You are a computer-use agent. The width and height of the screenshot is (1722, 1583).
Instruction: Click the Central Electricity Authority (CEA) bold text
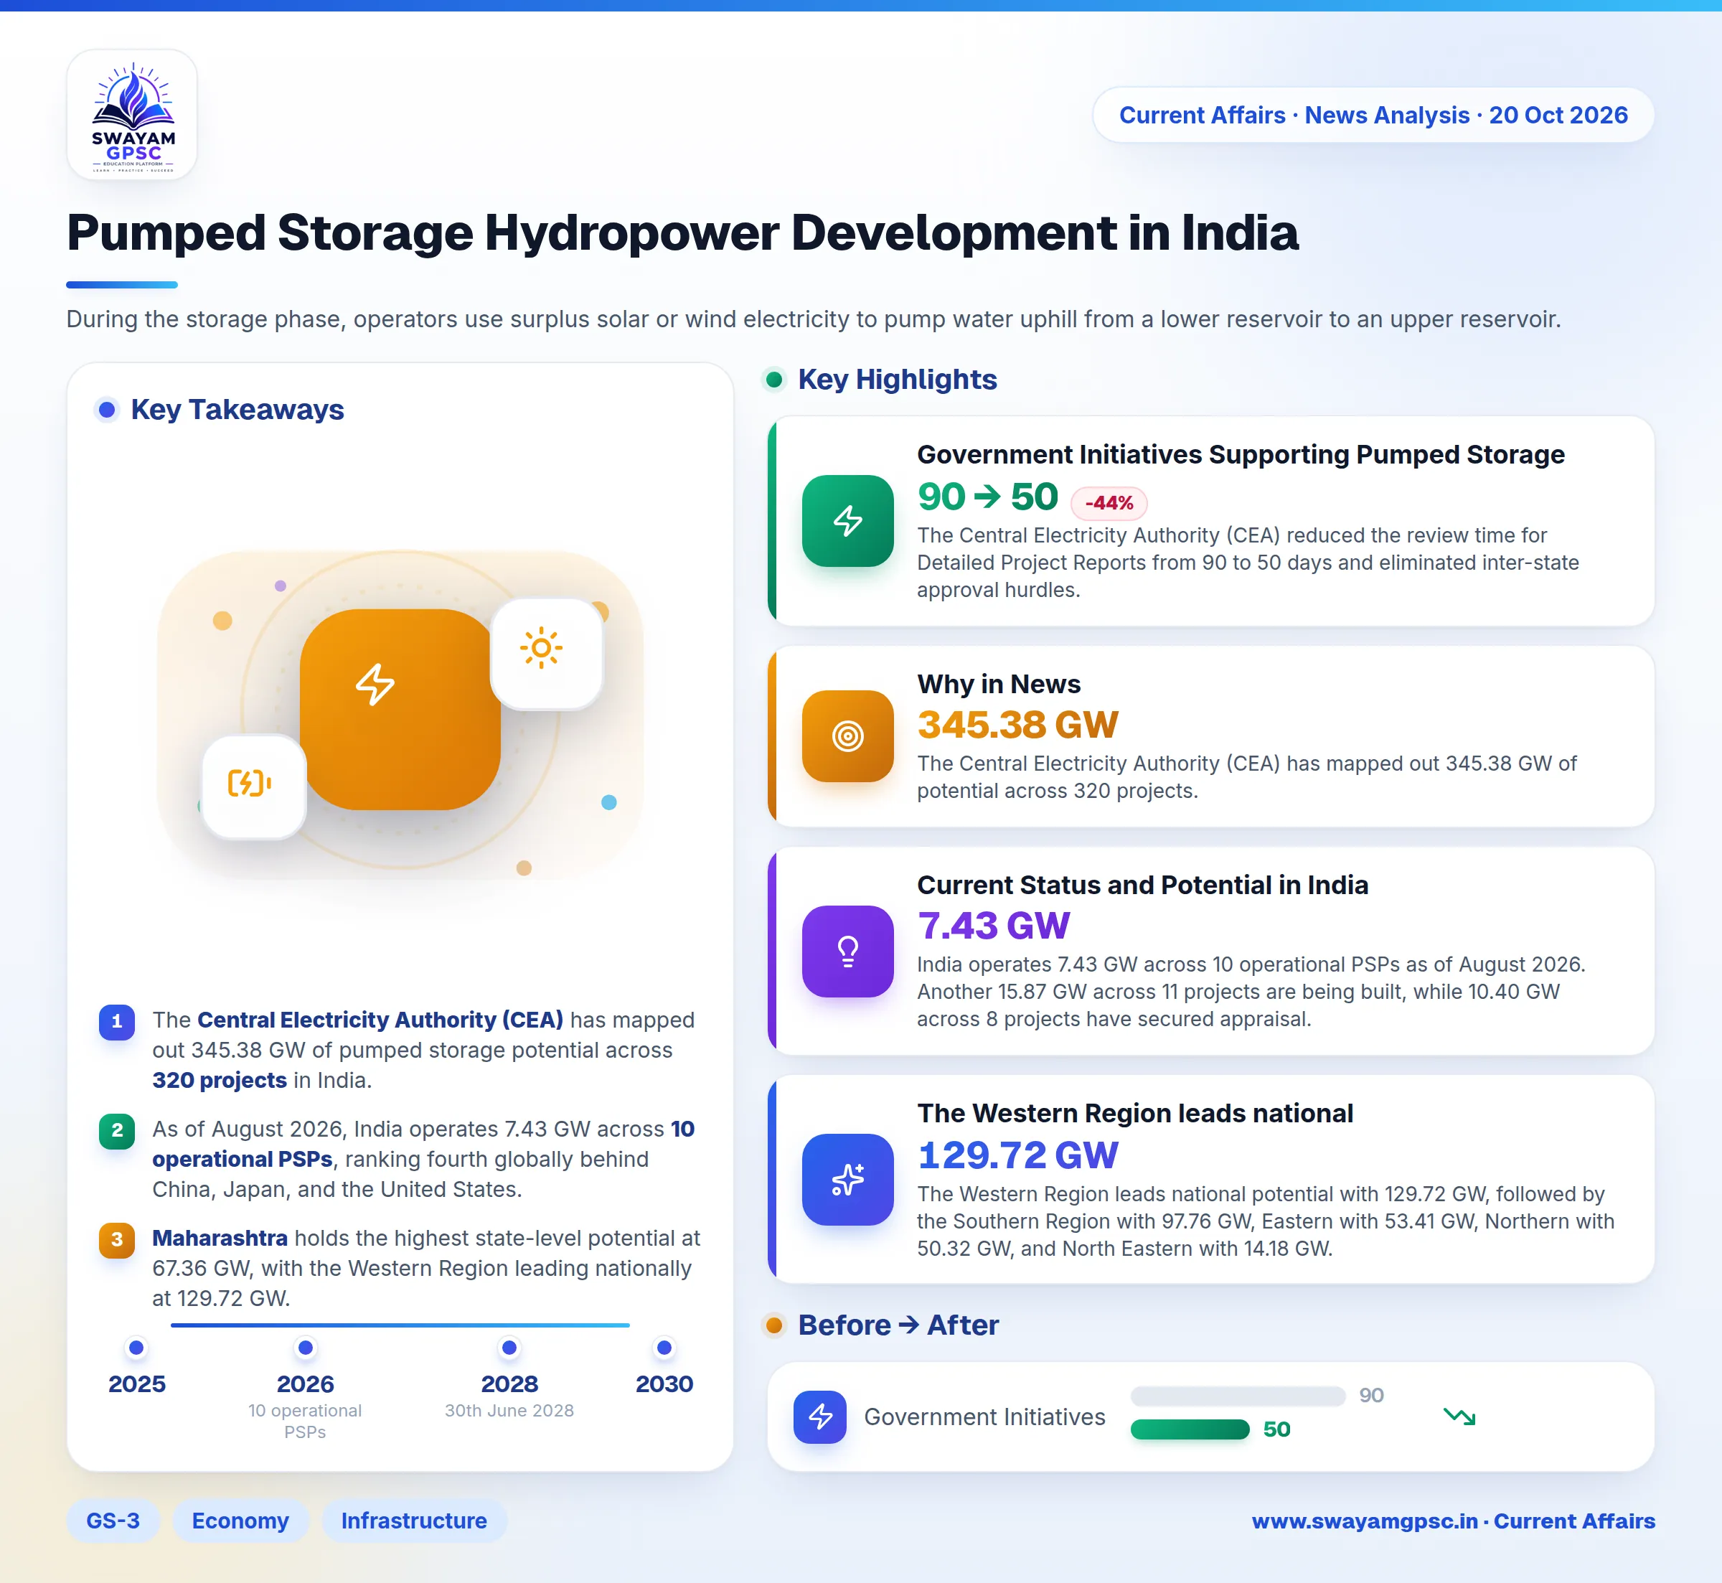(380, 1020)
